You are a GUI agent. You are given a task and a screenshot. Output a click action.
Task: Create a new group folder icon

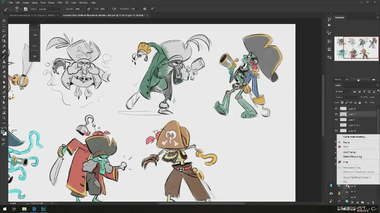[363, 202]
